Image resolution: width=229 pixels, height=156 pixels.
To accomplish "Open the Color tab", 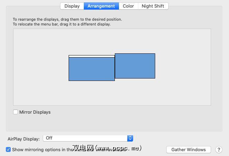I will click(x=128, y=6).
